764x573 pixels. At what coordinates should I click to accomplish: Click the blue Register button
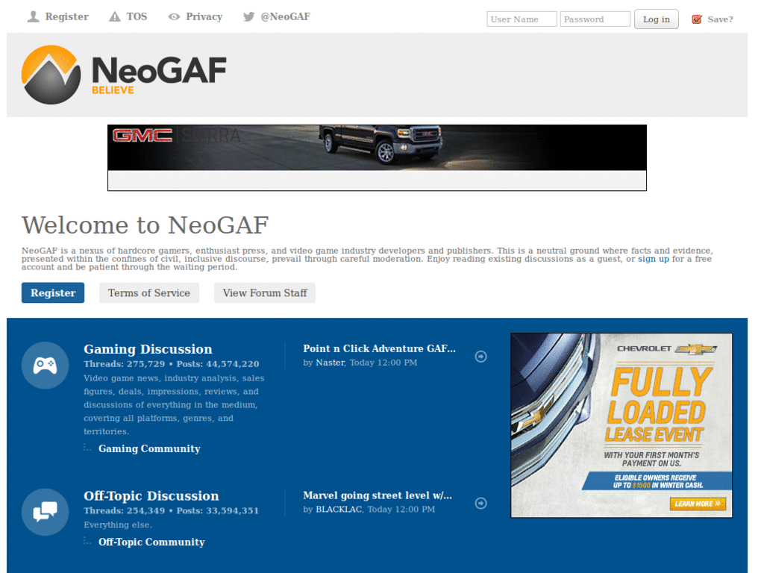point(53,292)
